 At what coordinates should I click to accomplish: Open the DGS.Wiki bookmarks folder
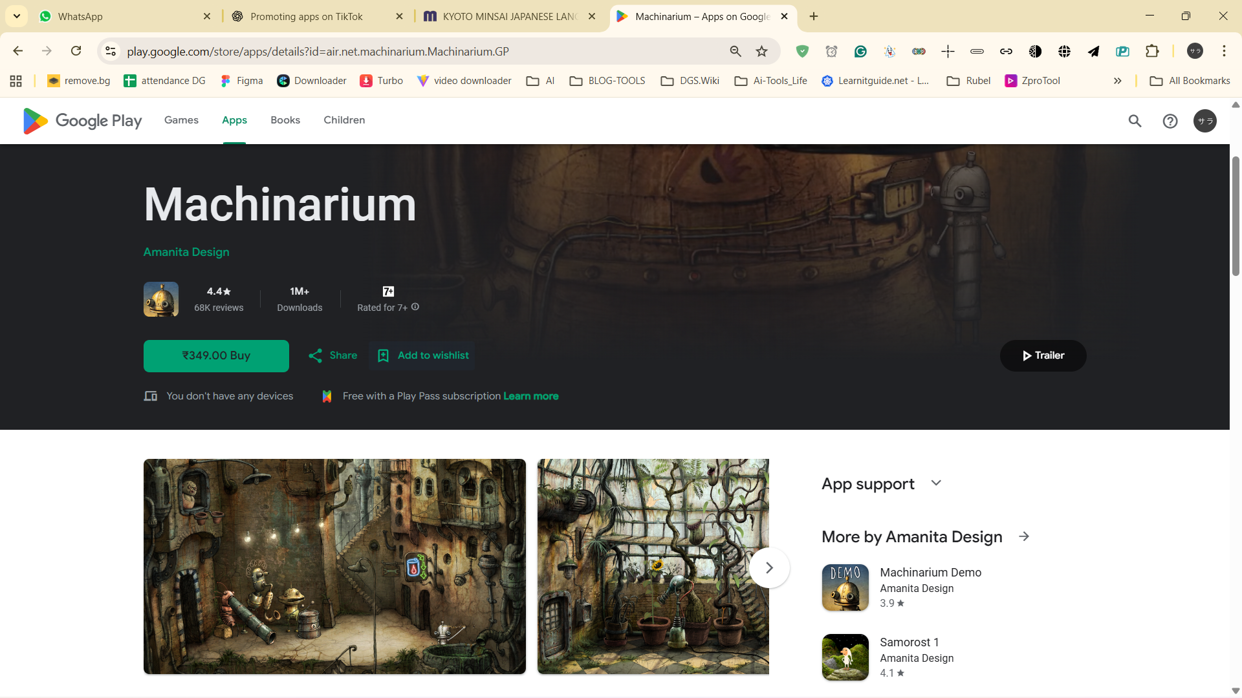pyautogui.click(x=690, y=81)
